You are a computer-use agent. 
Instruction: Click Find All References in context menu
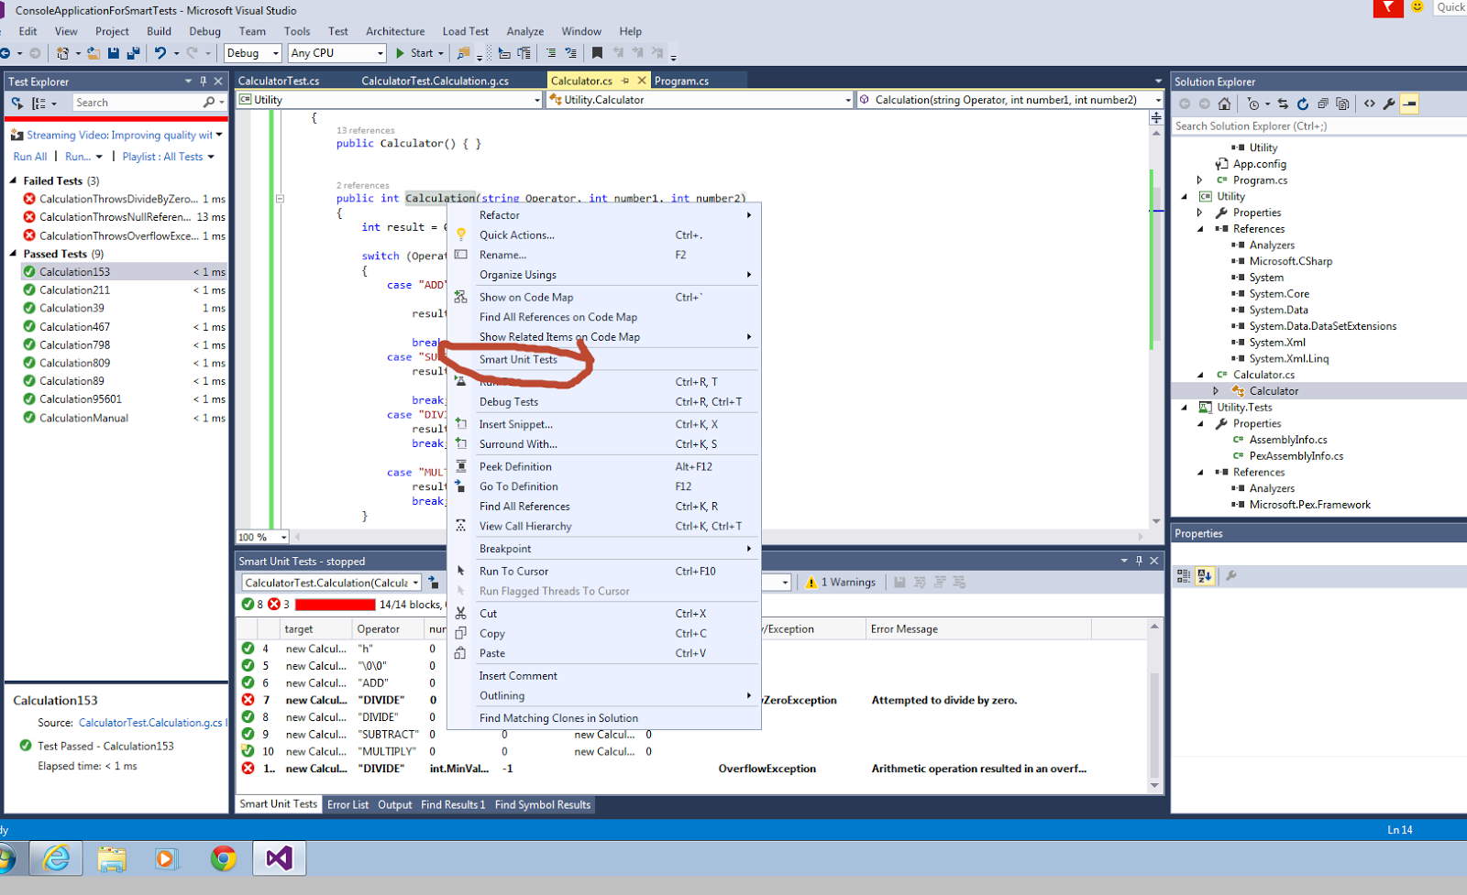(524, 507)
